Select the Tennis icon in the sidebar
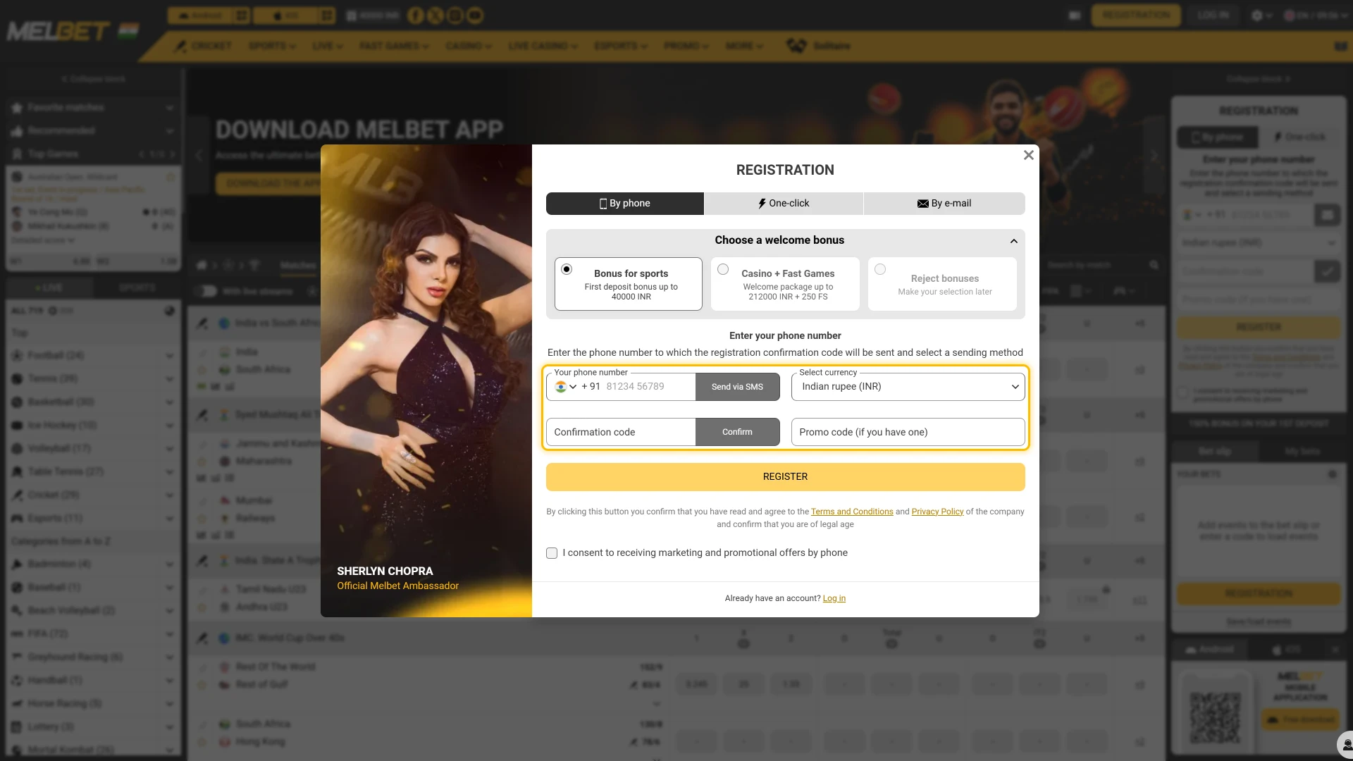Screen dimensions: 1353x761 [18, 378]
